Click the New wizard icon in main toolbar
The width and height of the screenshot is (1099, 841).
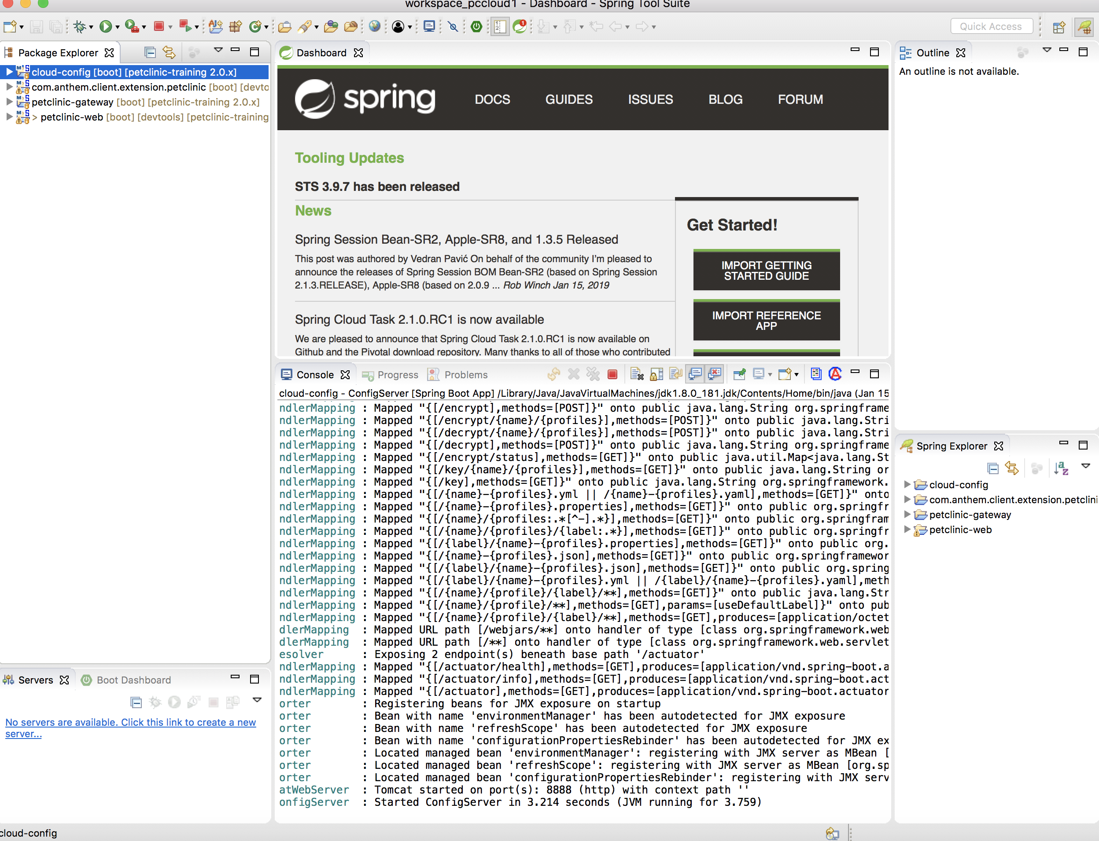(11, 26)
